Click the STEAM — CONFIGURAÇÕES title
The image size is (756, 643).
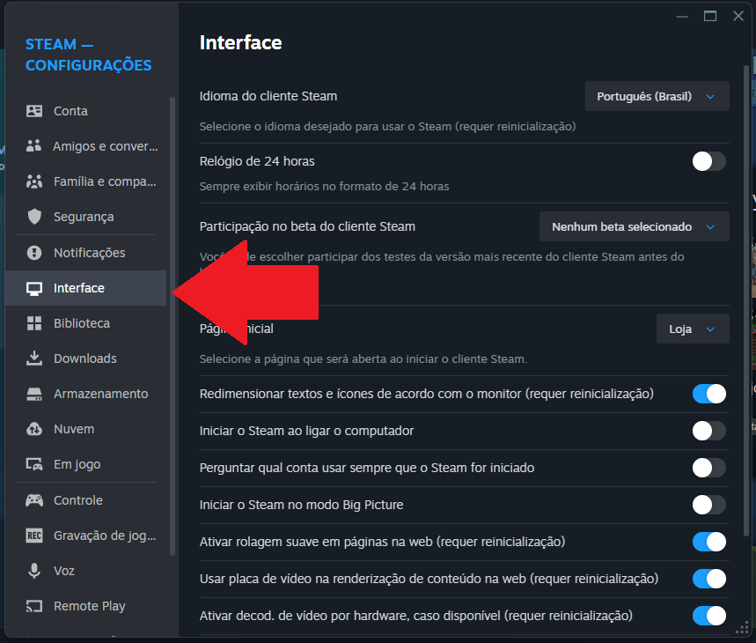click(88, 55)
